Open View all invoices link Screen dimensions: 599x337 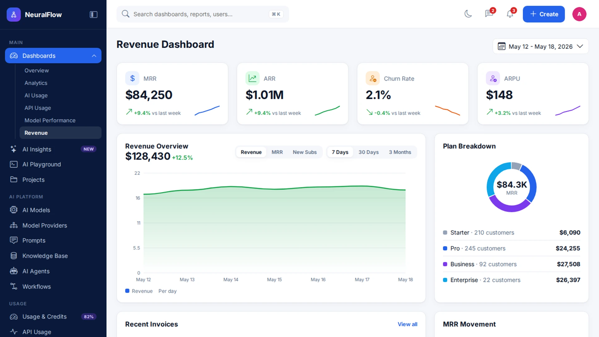coord(407,324)
